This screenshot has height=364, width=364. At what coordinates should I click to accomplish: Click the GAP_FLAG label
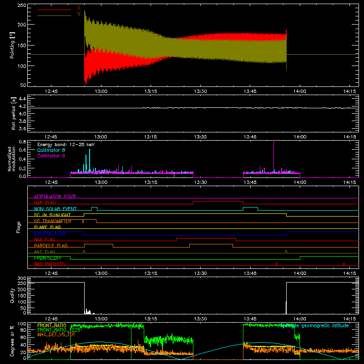click(45, 202)
